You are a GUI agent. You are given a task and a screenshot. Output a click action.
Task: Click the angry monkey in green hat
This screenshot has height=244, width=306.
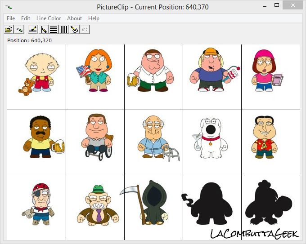98,205
